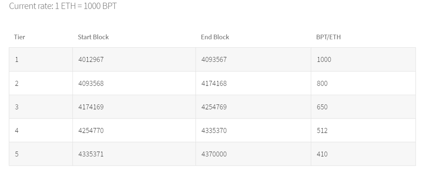This screenshot has height=177, width=426.
Task: Click the 800 rate cell
Action: pyautogui.click(x=363, y=83)
